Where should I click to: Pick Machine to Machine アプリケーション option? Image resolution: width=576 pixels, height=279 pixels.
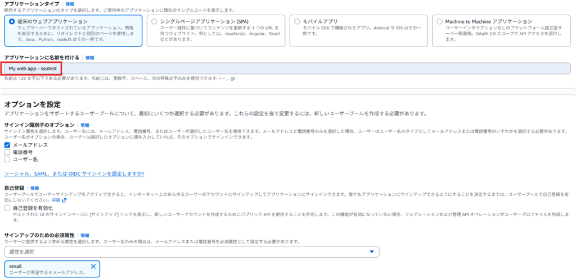point(439,21)
